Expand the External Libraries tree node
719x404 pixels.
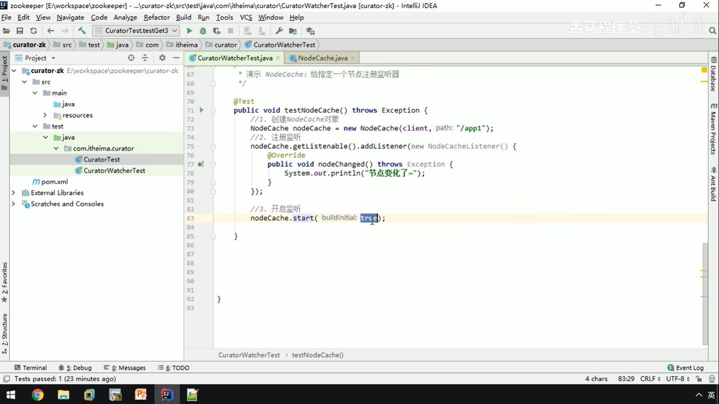pyautogui.click(x=14, y=193)
